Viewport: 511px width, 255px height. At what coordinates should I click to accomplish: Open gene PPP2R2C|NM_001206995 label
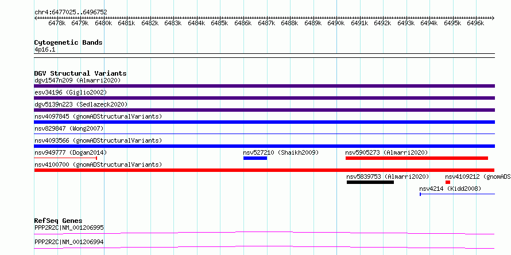tap(69, 227)
